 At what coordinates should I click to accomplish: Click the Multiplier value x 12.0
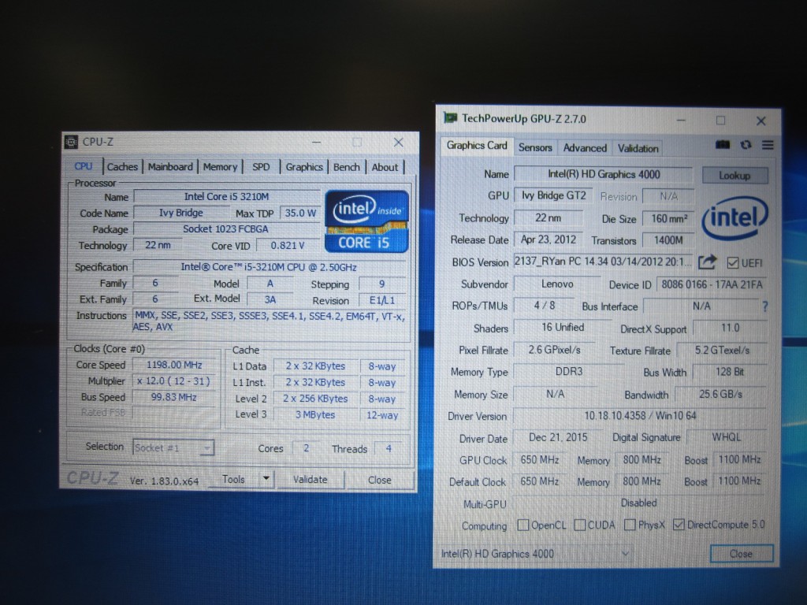coord(174,381)
